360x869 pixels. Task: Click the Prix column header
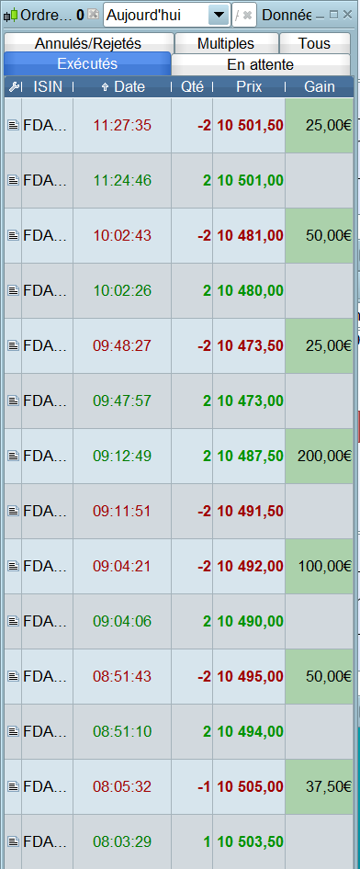249,86
